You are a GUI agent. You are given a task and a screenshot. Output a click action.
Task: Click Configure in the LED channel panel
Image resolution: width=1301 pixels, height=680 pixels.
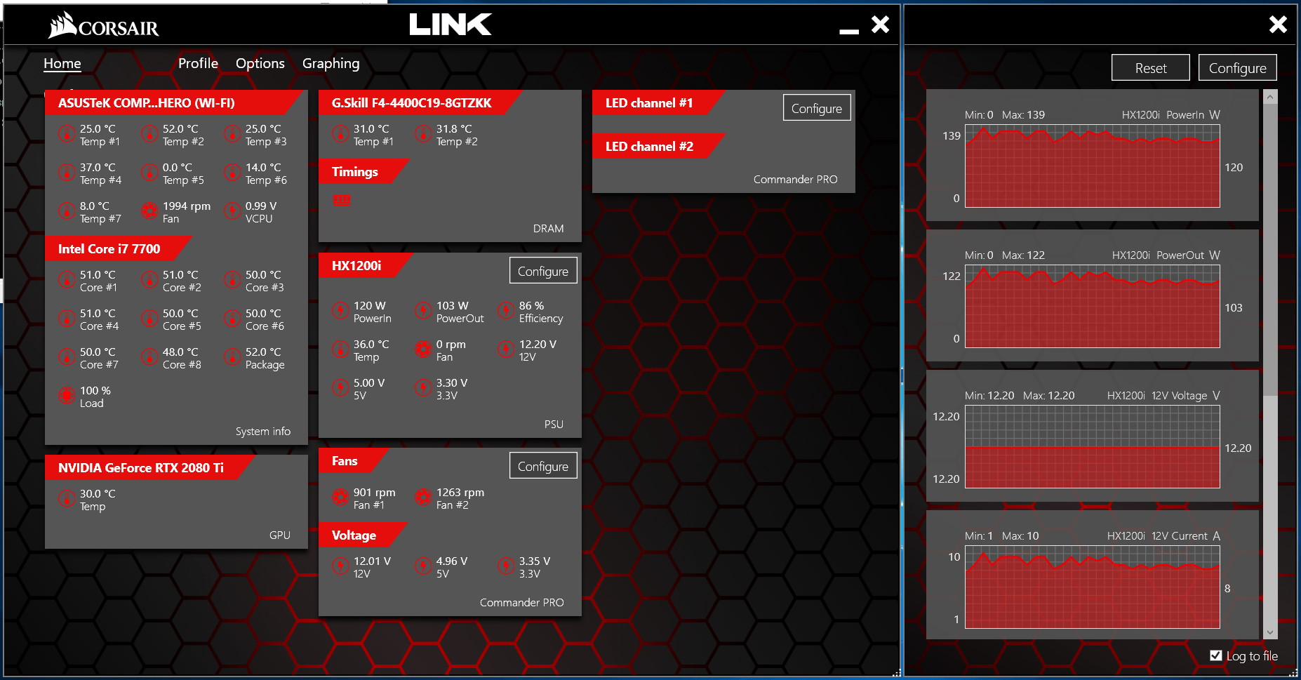coord(817,108)
